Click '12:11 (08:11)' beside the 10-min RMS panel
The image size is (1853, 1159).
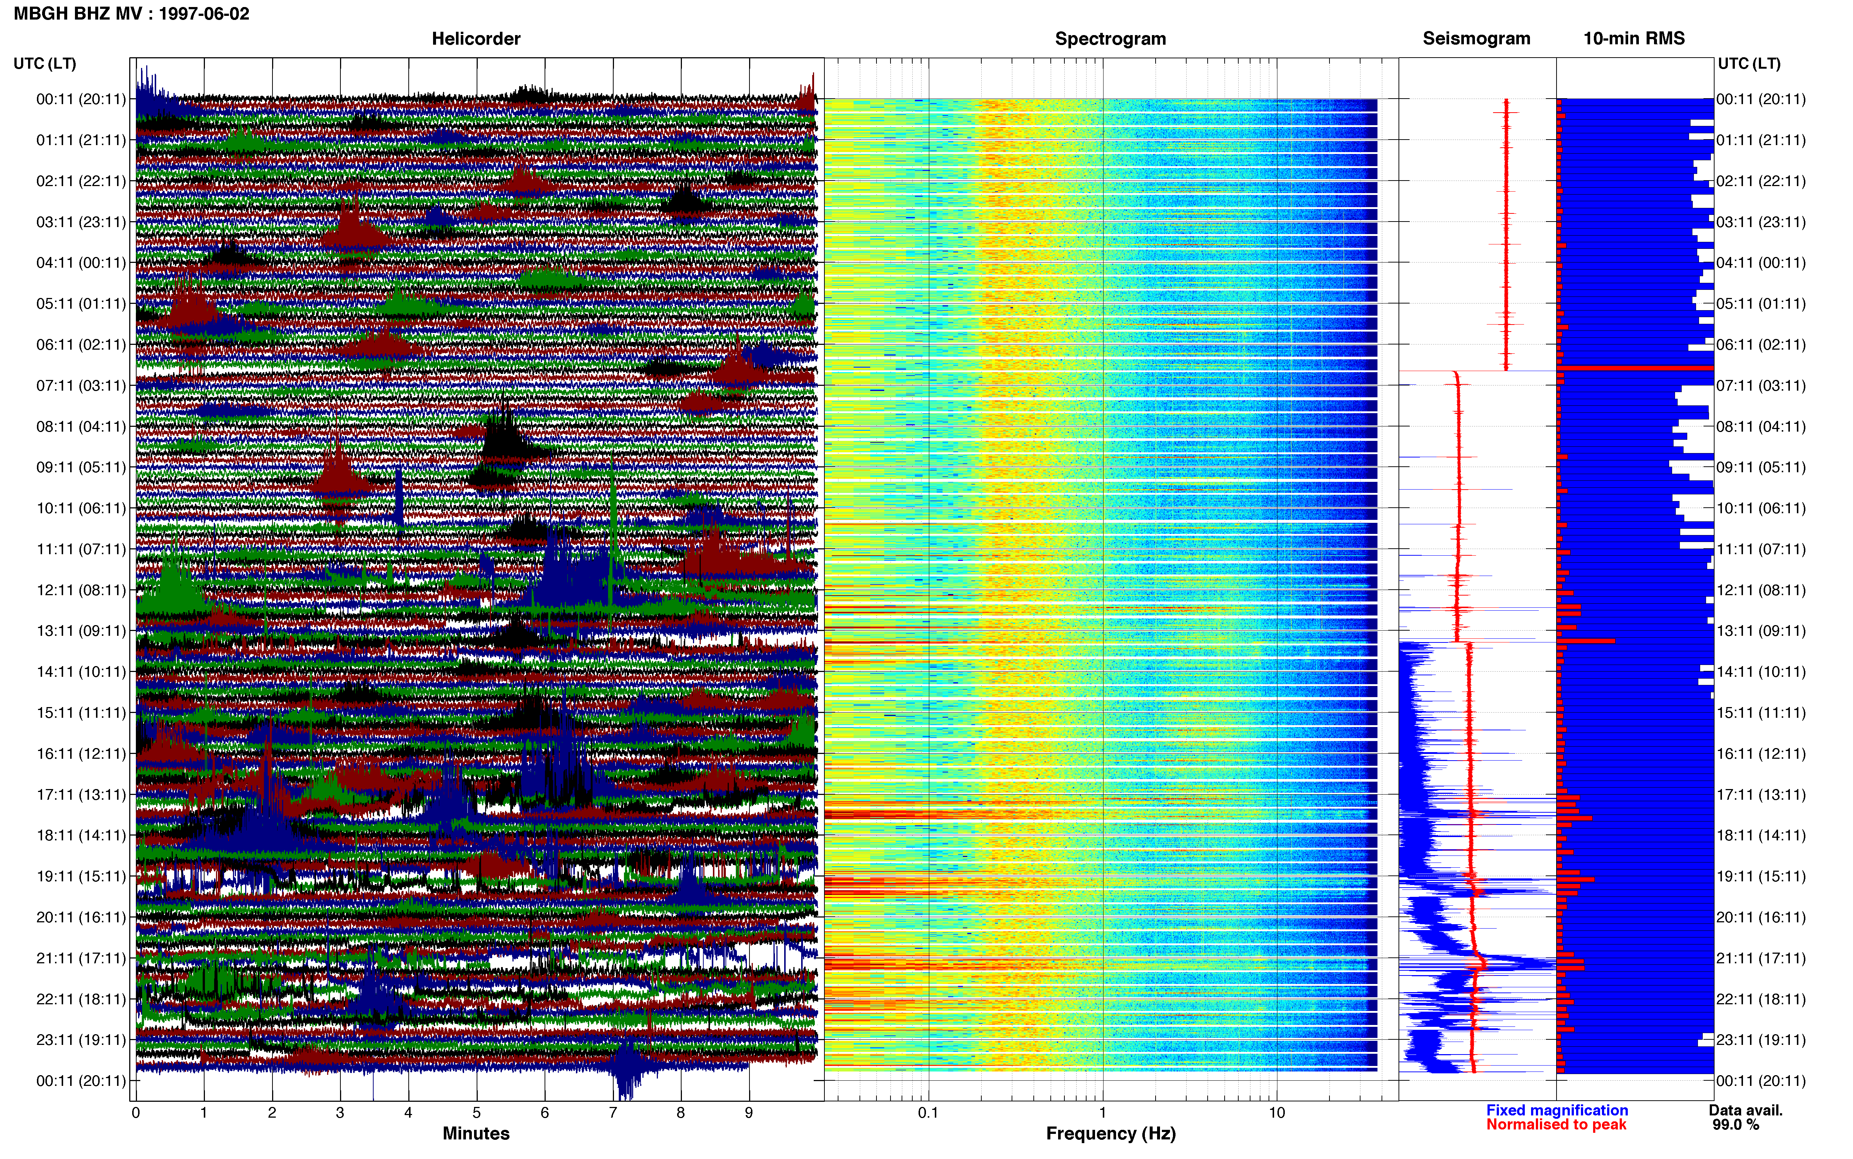point(1761,590)
